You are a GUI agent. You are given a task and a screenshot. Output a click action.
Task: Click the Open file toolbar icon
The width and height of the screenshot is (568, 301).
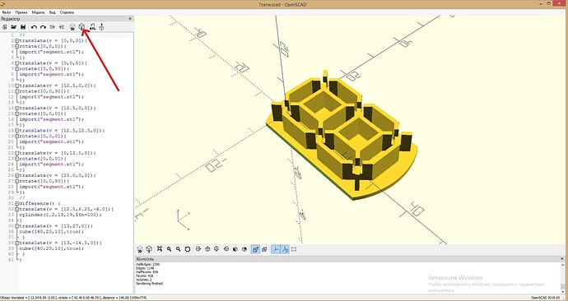click(x=14, y=27)
